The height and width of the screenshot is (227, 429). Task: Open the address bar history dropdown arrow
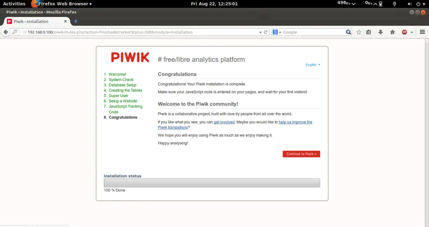coord(260,32)
